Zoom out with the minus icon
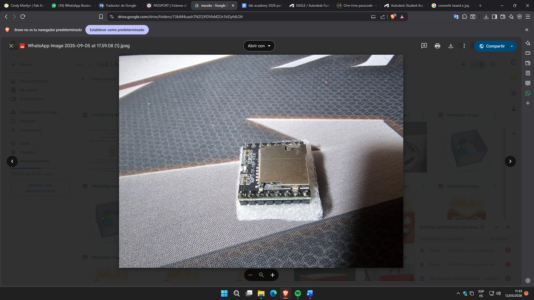 pos(250,275)
